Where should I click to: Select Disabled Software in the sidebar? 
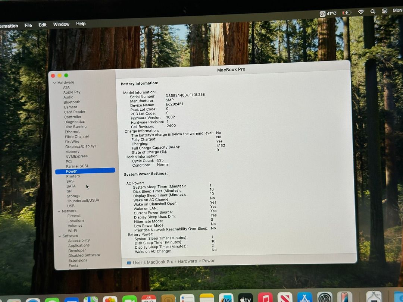pyautogui.click(x=84, y=255)
